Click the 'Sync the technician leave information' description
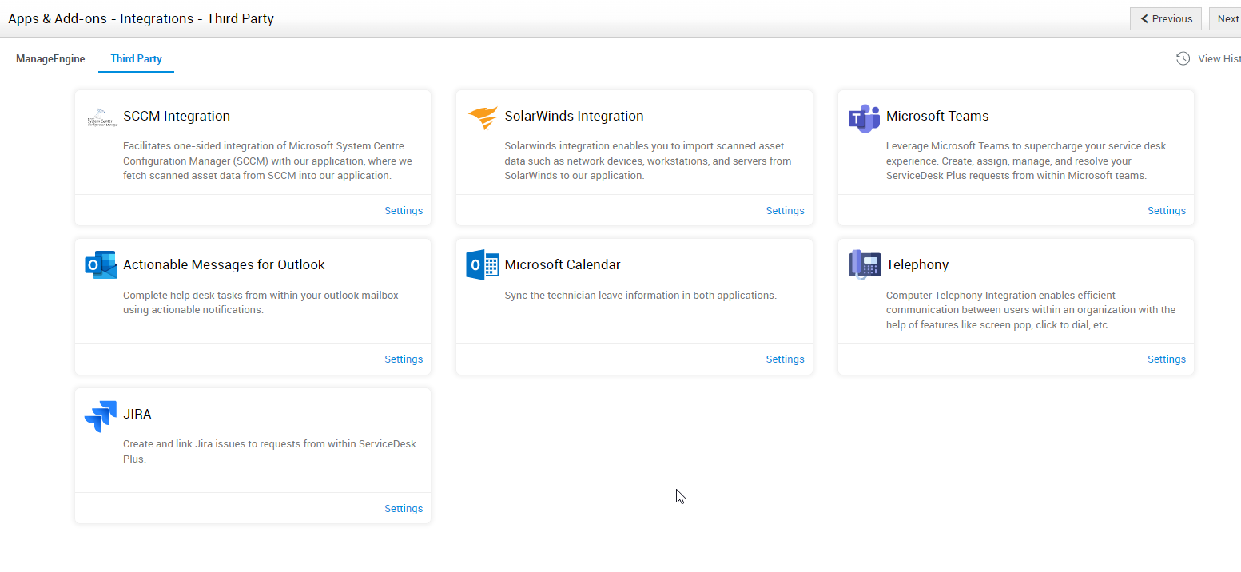 [x=641, y=295]
